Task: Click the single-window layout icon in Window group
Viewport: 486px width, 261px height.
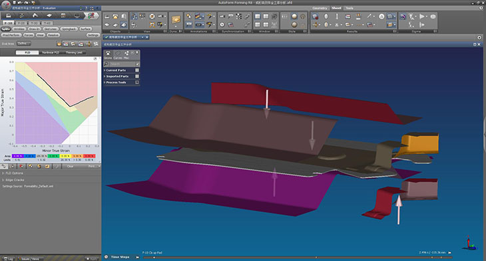Action: click(257, 17)
